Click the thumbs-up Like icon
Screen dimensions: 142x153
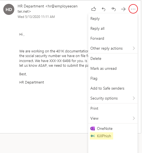[x=94, y=9]
